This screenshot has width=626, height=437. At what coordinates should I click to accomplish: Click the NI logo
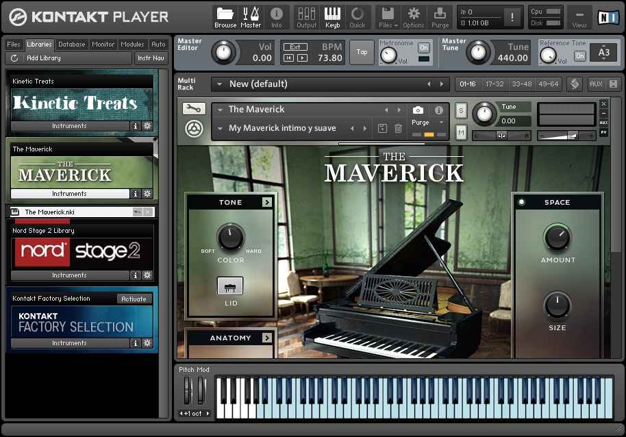click(x=608, y=18)
